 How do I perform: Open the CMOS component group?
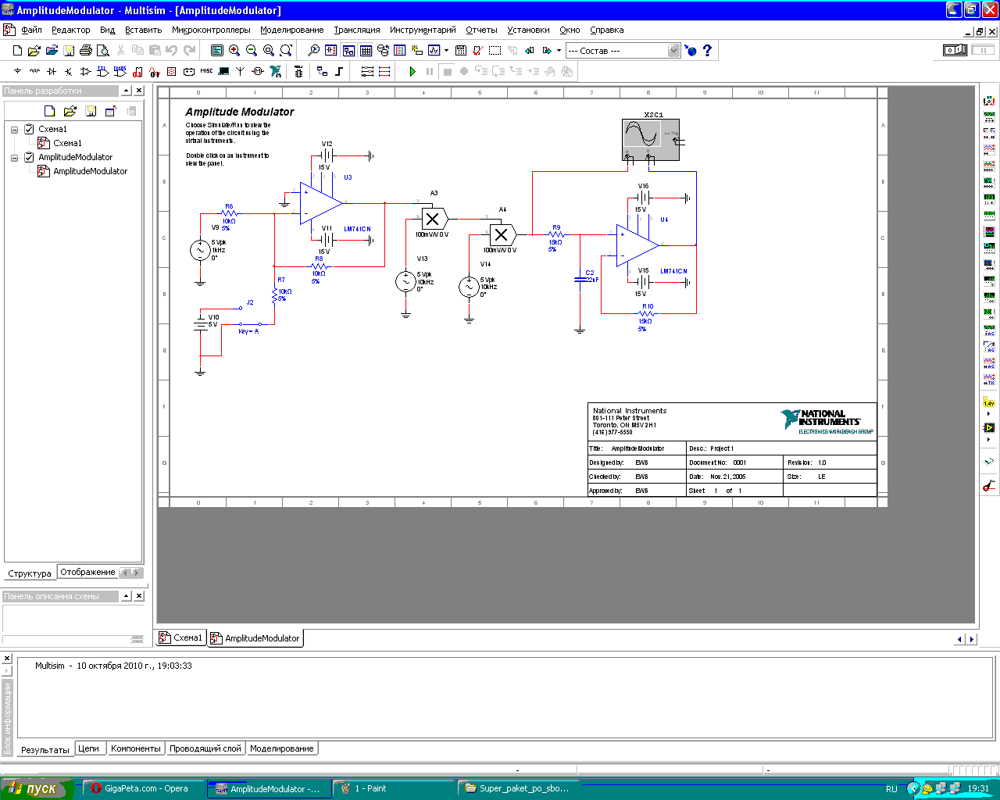click(x=120, y=71)
